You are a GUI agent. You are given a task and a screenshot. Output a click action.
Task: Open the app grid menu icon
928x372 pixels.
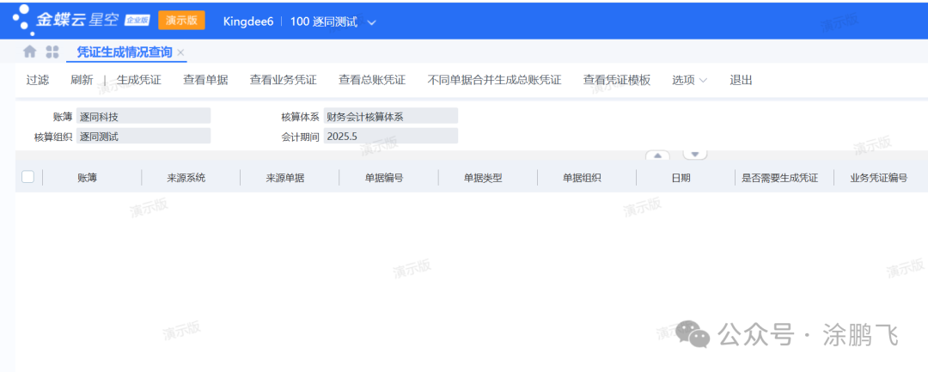[52, 52]
